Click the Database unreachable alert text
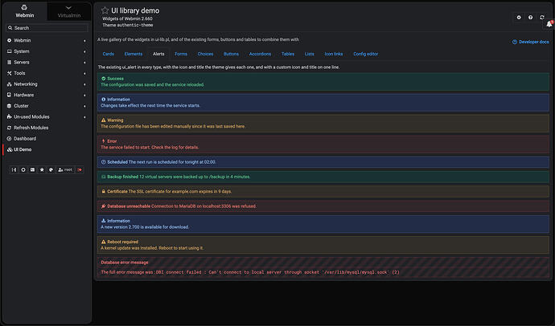 [182, 206]
